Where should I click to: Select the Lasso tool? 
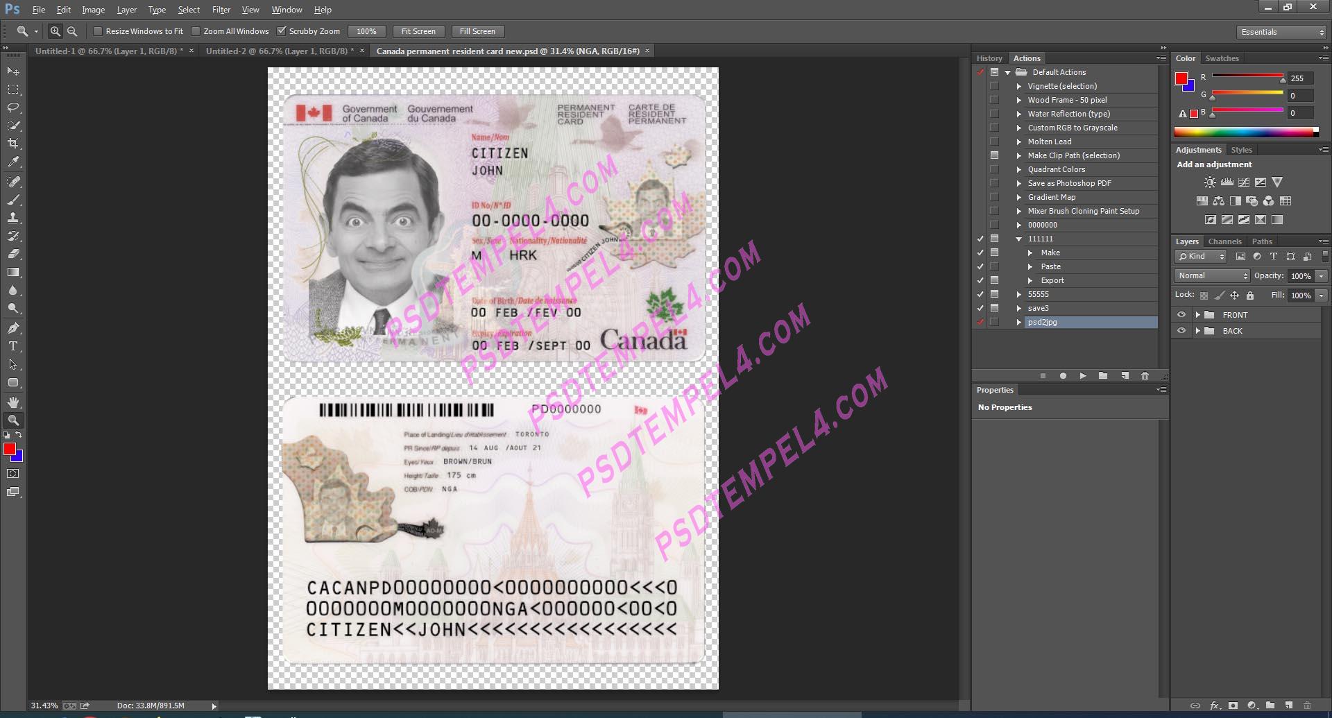pos(13,108)
